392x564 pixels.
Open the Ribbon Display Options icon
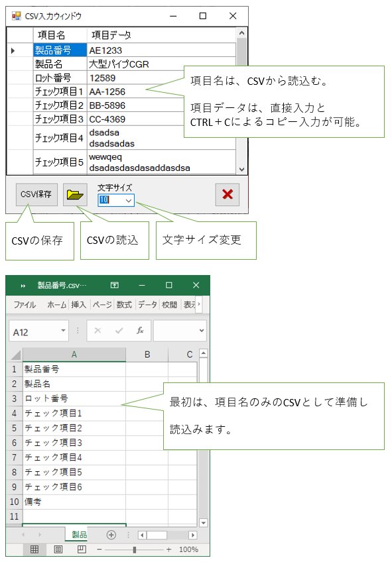115,285
